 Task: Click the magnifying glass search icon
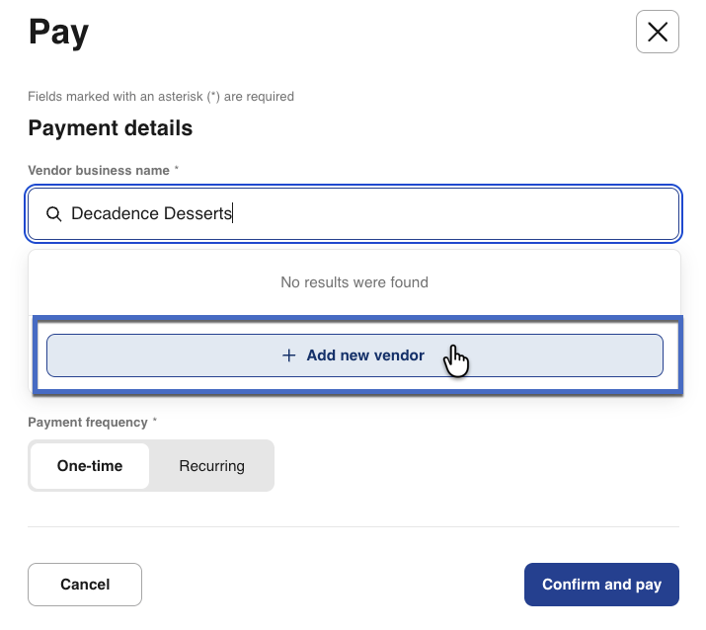pos(54,214)
